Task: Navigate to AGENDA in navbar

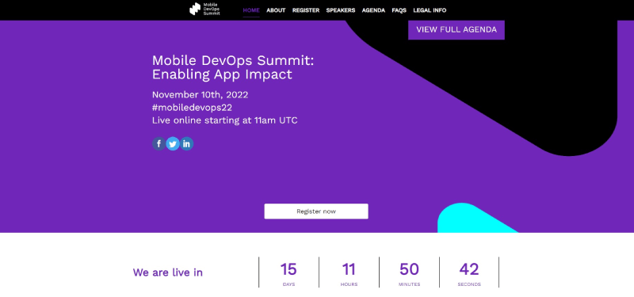Action: pos(373,10)
